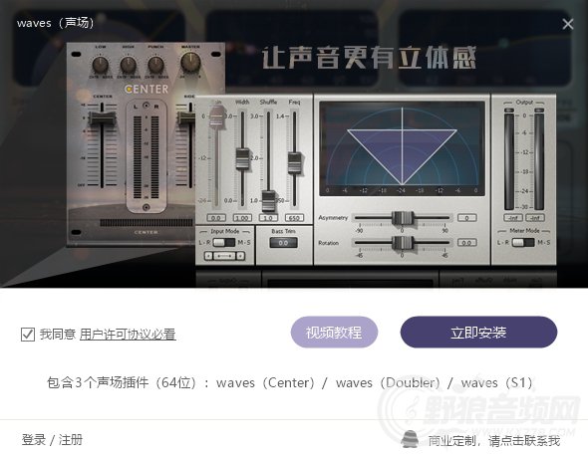Toggle the Input Mode L-R/M-S switch
Screen dimensions: 588x458
point(224,242)
